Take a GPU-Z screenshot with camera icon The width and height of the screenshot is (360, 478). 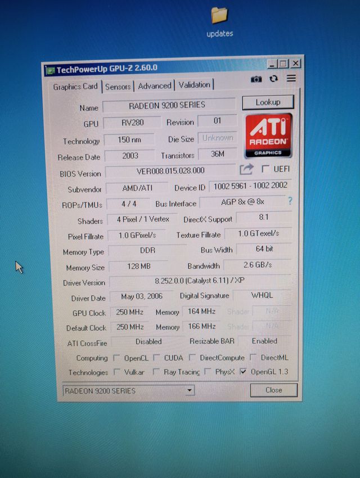click(256, 79)
